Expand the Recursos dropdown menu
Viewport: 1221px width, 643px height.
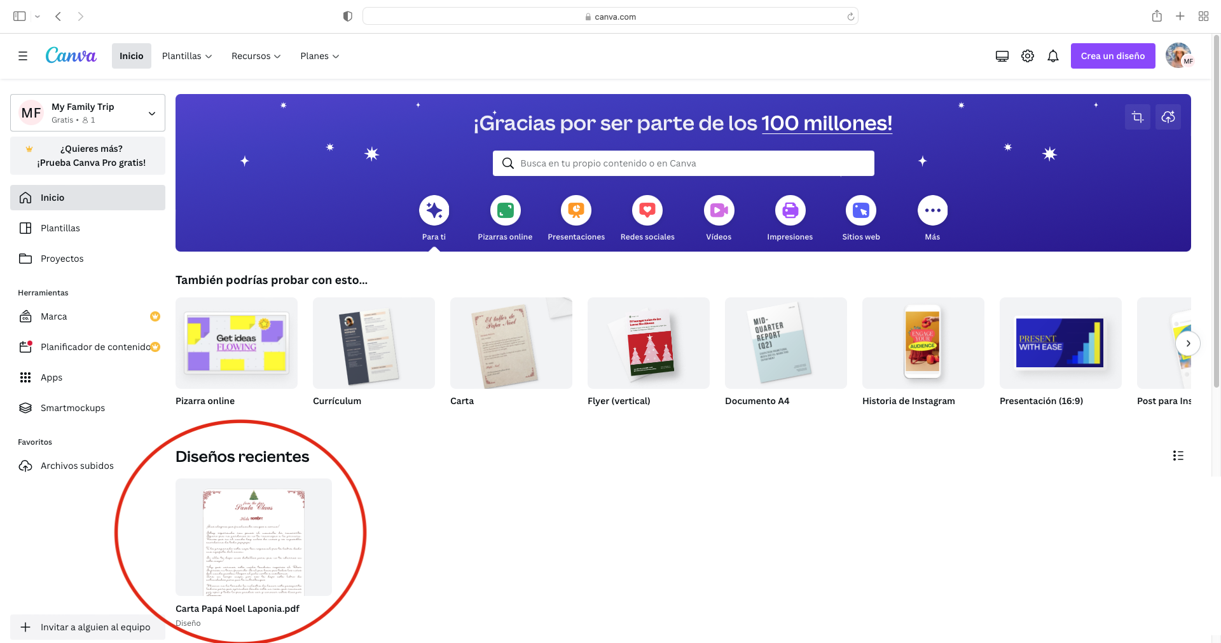pyautogui.click(x=256, y=56)
